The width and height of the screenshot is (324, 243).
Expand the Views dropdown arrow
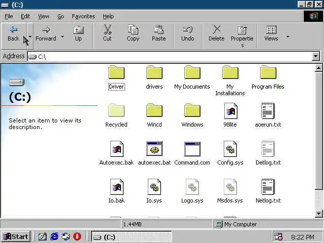[288, 37]
